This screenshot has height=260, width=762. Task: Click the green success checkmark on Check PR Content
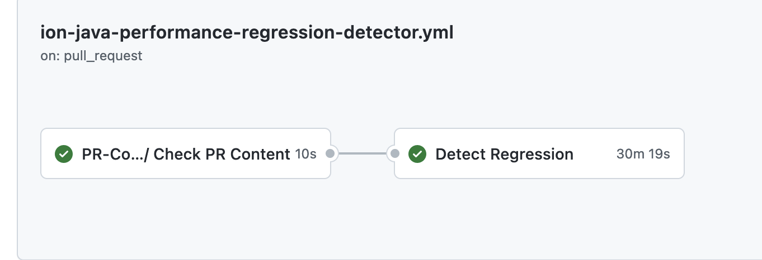(x=64, y=154)
